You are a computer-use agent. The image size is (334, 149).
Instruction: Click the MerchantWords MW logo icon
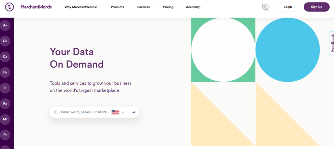pos(9,7)
